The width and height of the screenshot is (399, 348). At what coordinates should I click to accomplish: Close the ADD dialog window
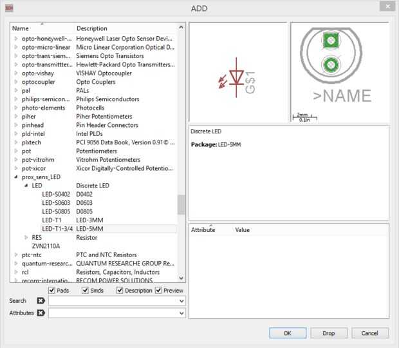coord(387,6)
